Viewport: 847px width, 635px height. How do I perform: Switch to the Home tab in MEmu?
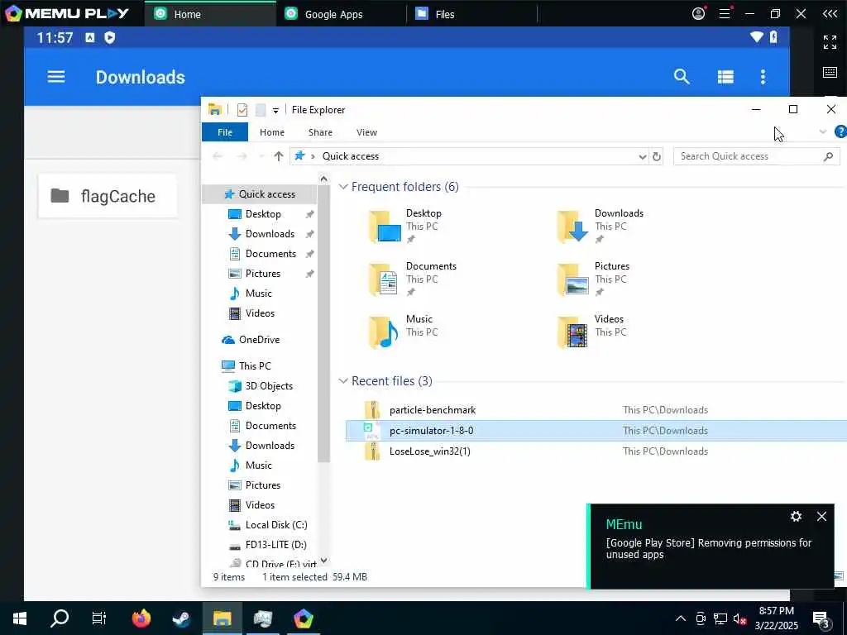(211, 14)
